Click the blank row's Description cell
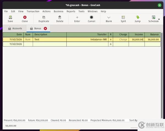 point(50,44)
